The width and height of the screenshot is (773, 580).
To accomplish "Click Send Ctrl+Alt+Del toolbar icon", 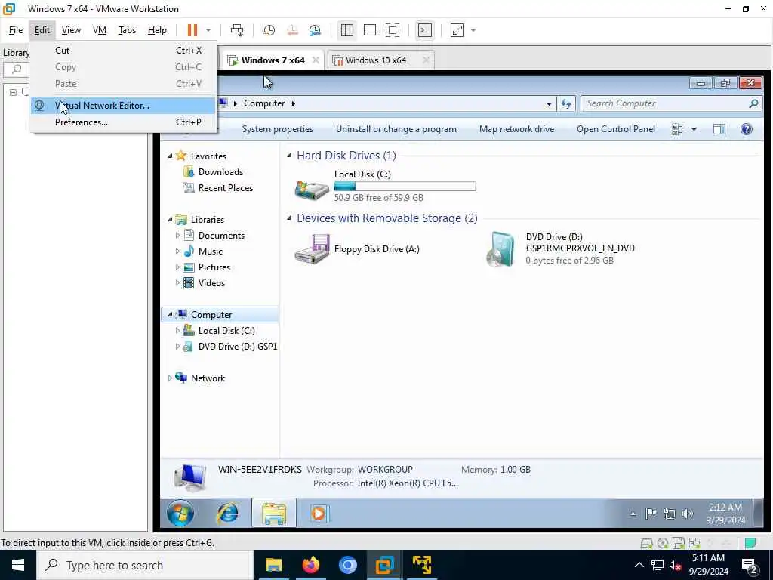I will [236, 30].
